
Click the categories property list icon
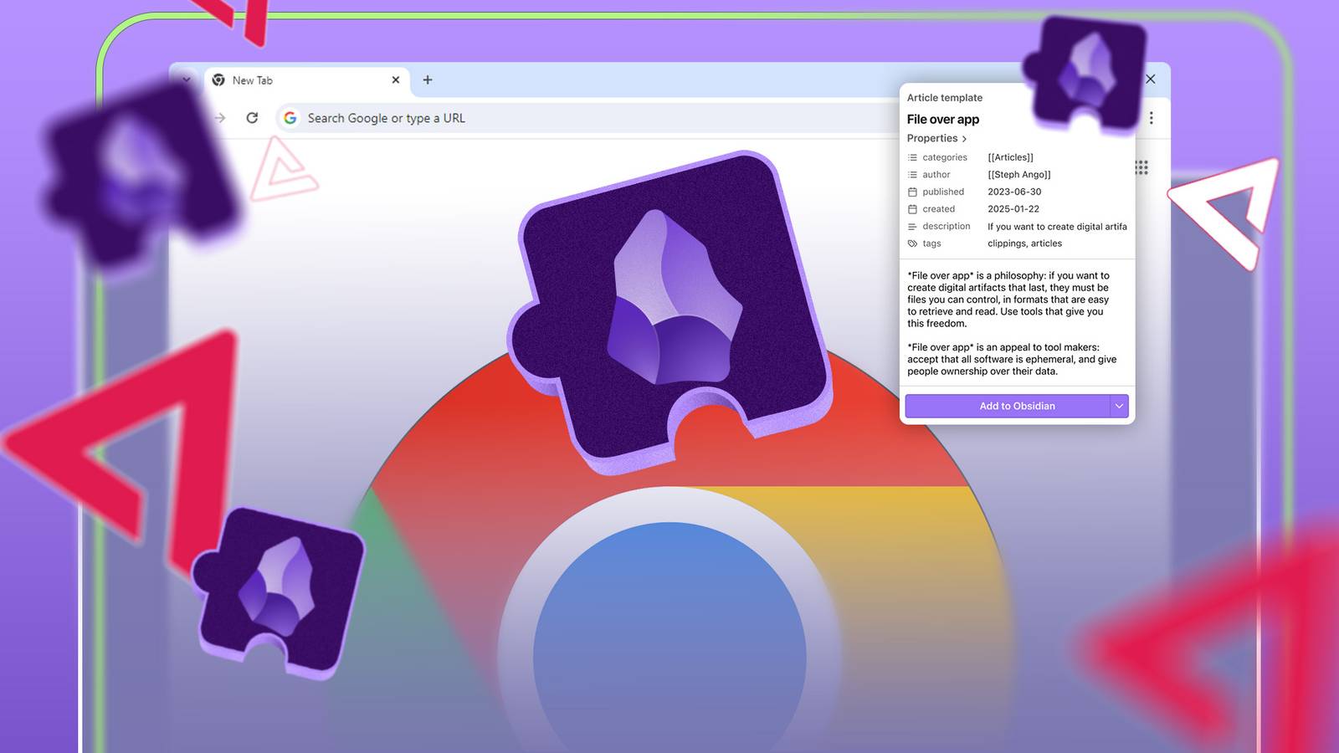(x=913, y=157)
